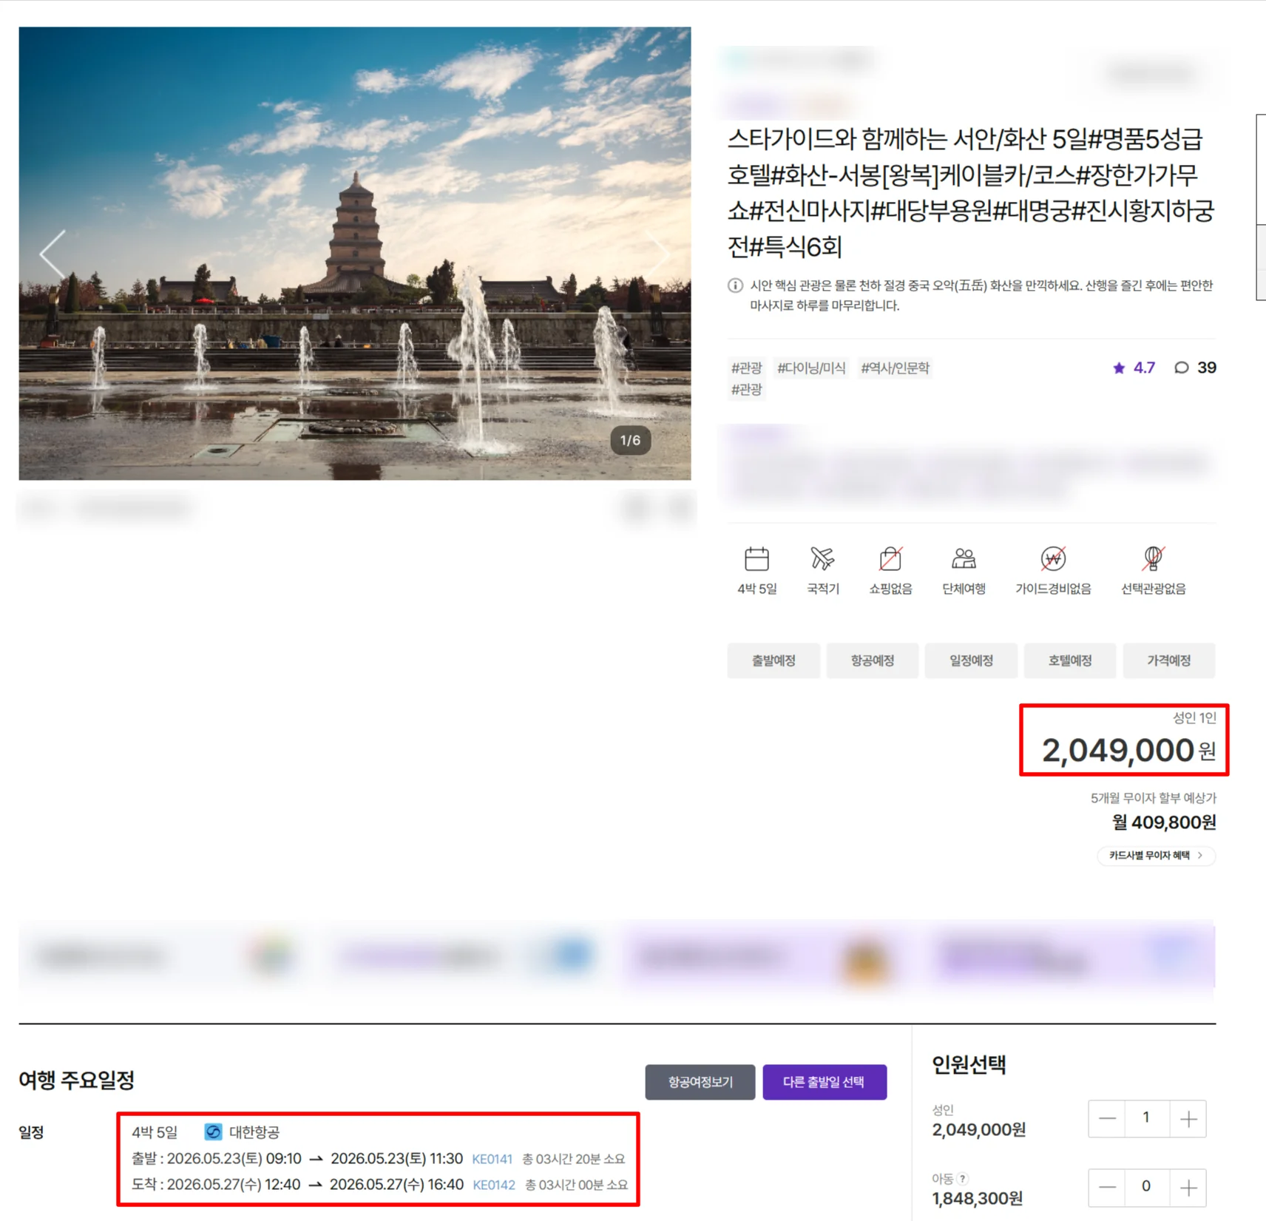Decrease child count with minus button
This screenshot has height=1221, width=1266.
[x=1107, y=1188]
